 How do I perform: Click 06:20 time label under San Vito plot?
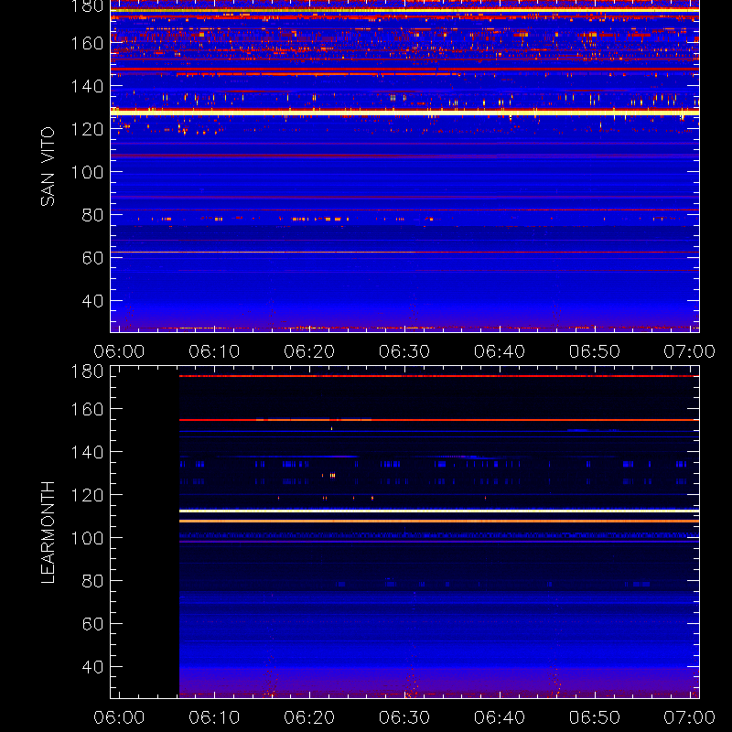tap(309, 351)
